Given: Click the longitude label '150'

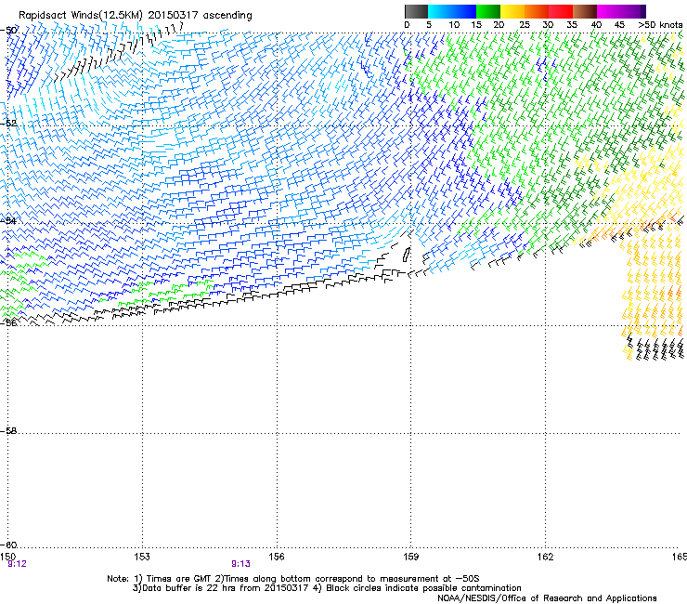Looking at the screenshot, I should coord(7,557).
